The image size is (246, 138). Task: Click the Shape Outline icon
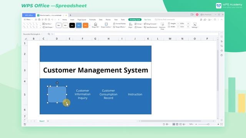click(x=106, y=24)
